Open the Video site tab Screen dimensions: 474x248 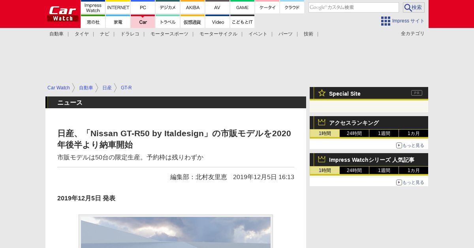(218, 21)
